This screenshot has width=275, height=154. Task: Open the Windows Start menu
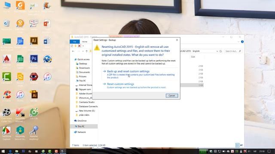(x=3, y=151)
